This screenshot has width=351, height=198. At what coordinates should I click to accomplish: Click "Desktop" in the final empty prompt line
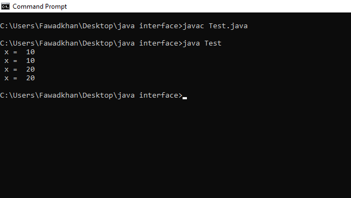98,95
